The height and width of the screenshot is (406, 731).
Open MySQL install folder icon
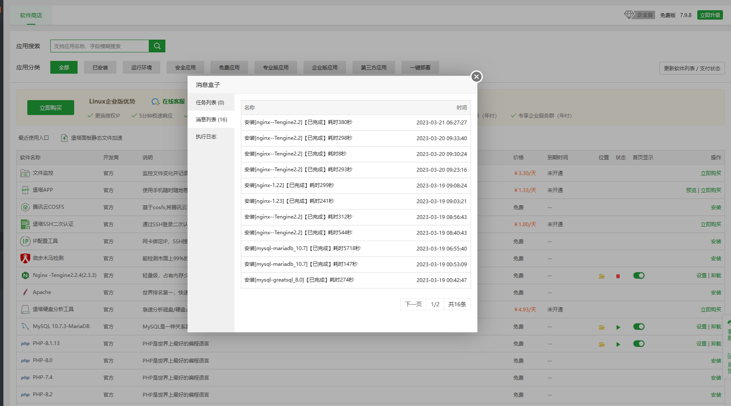point(601,327)
